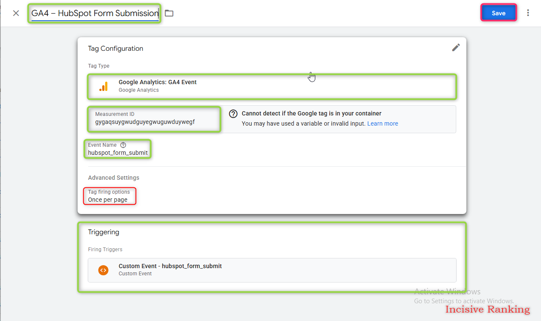Open the folder icon next to the tag name
541x321 pixels.
169,13
